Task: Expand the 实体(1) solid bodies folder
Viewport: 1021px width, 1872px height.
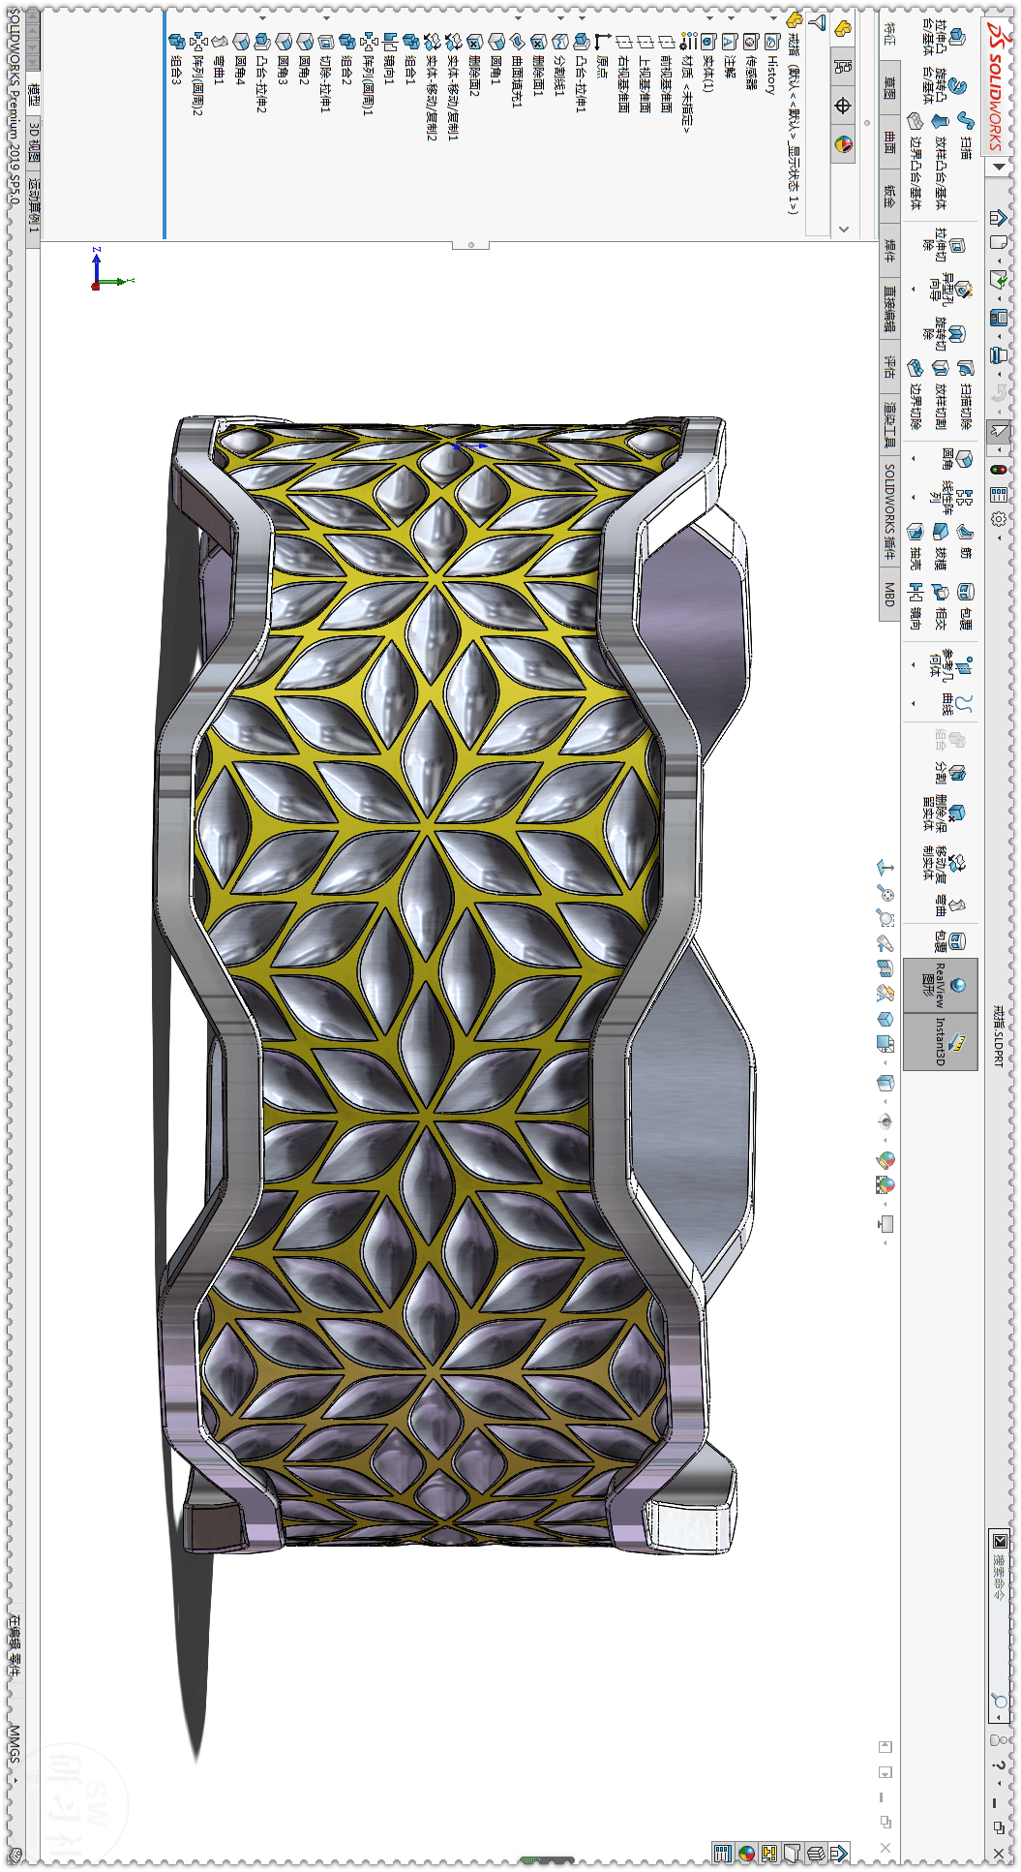Action: click(x=708, y=18)
